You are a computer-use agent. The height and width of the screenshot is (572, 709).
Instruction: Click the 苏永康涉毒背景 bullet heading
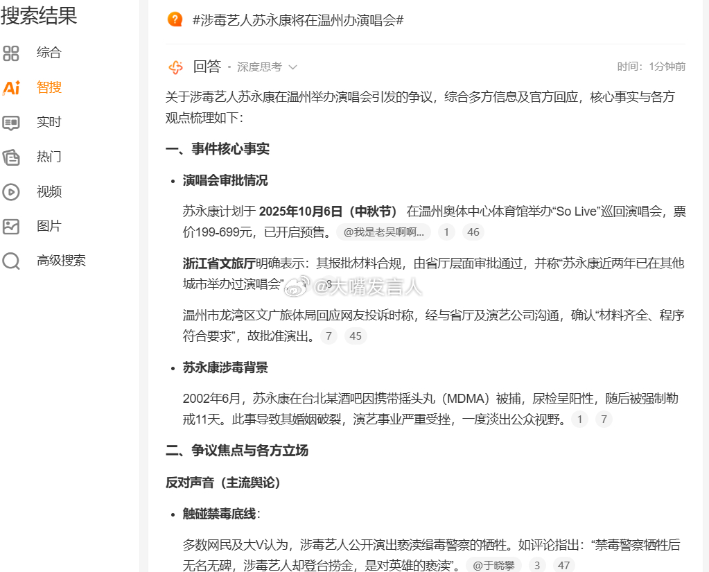225,367
